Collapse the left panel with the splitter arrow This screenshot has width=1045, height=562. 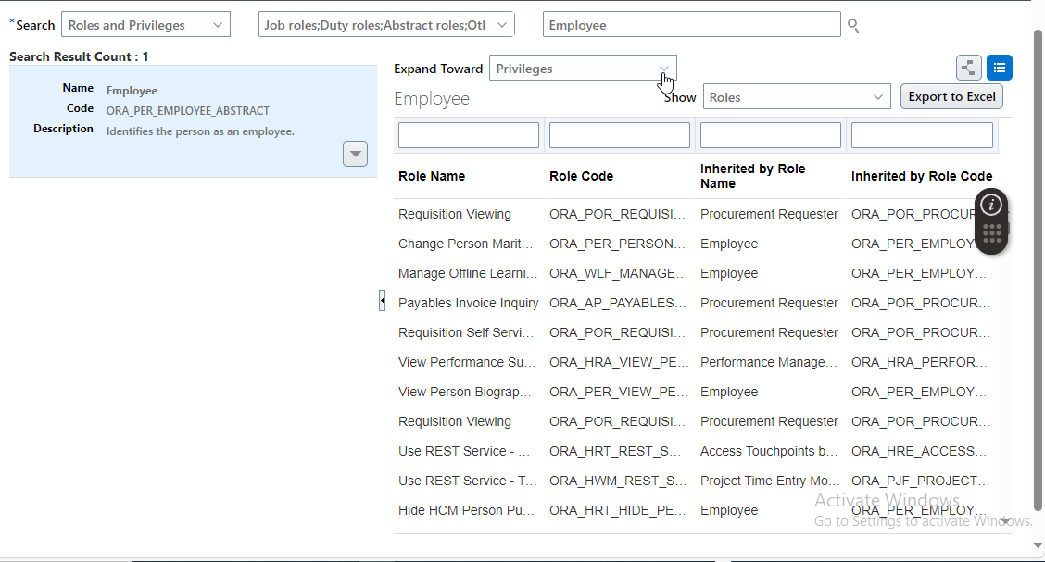(x=382, y=300)
